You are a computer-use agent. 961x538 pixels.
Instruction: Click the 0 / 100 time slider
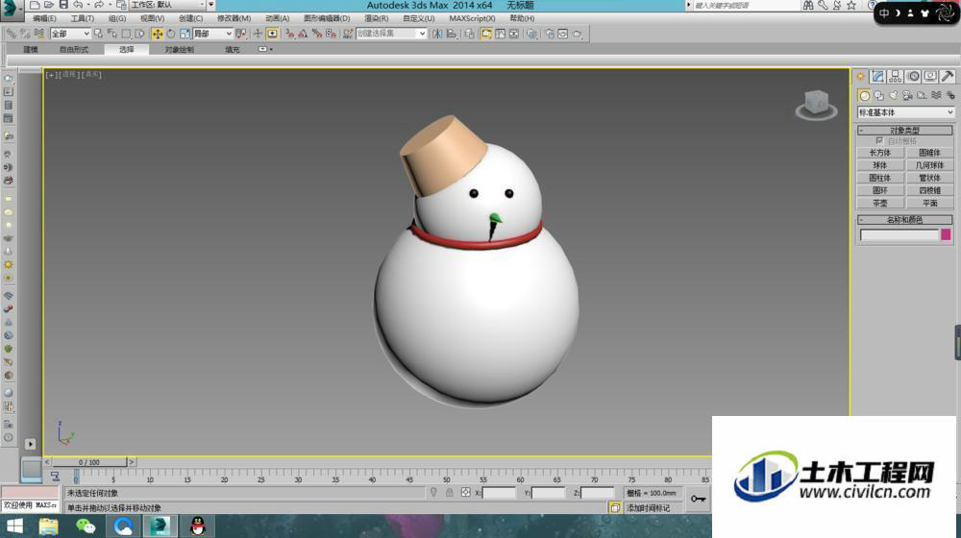pos(89,462)
